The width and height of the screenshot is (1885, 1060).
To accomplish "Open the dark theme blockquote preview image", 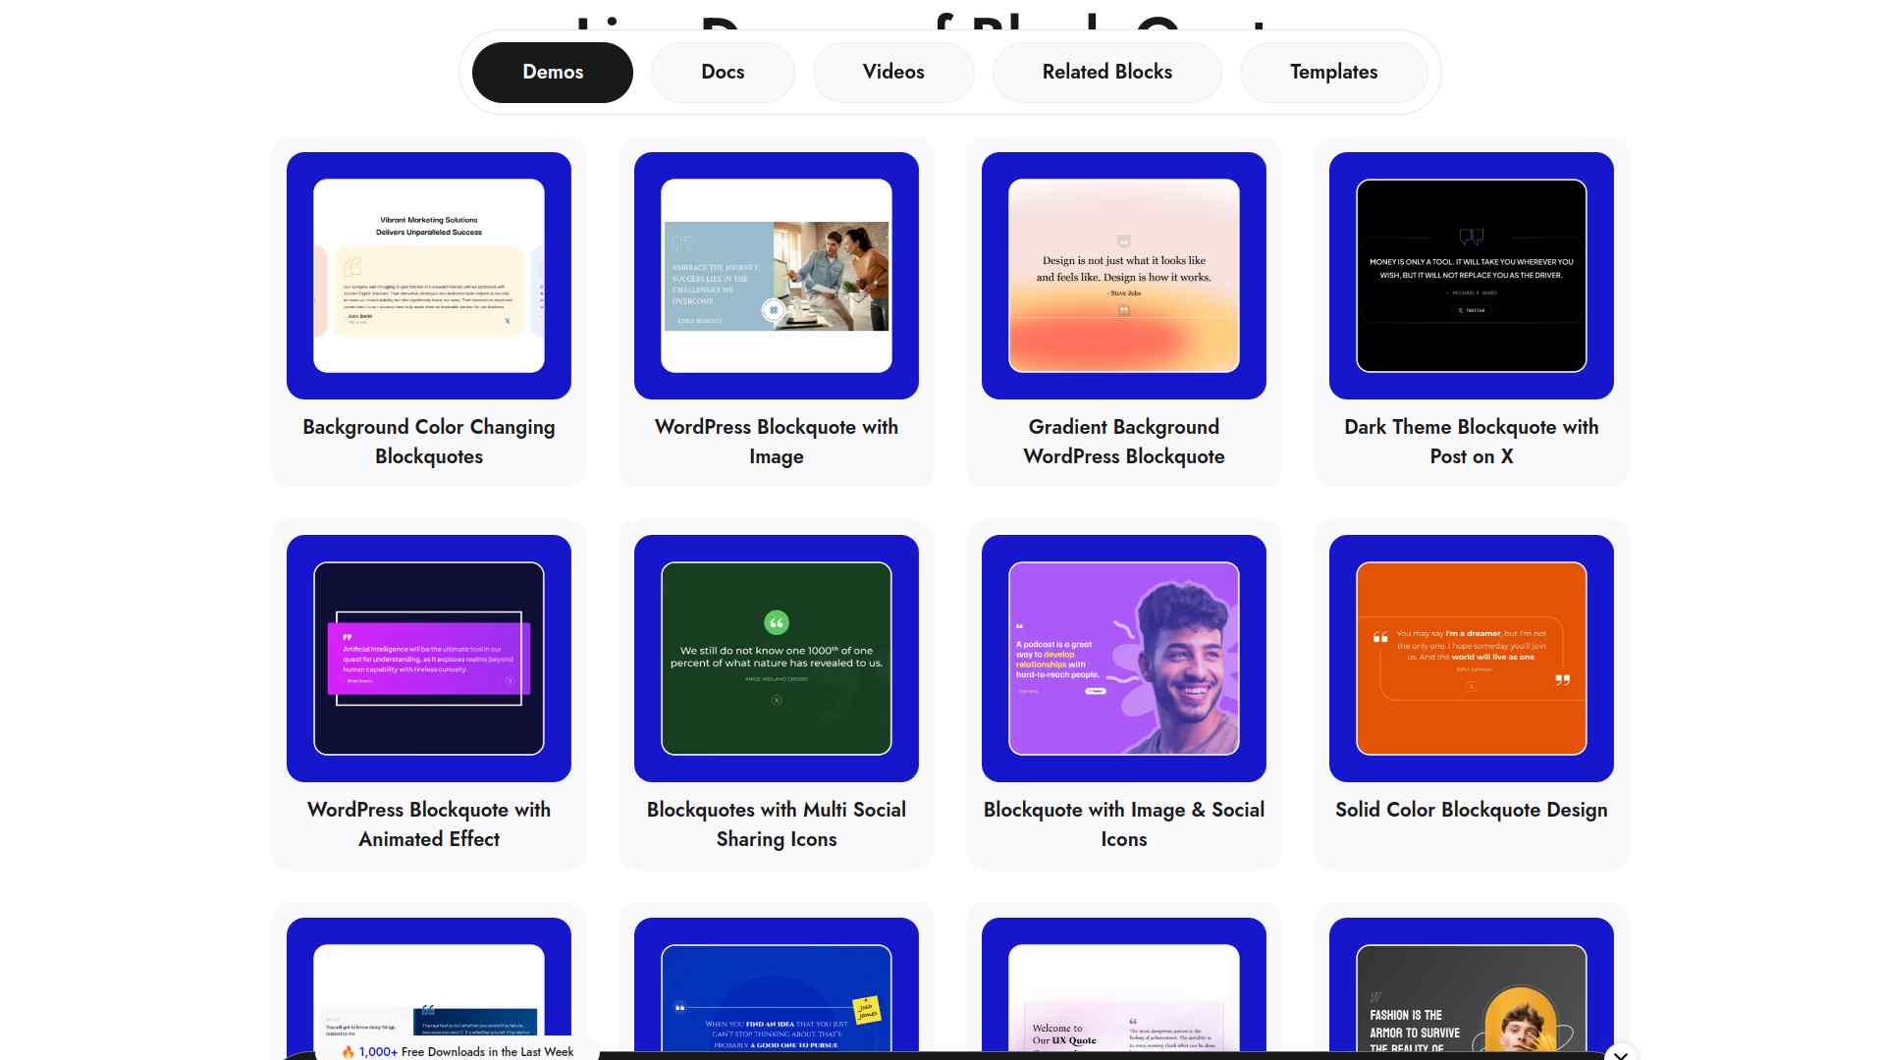I will pyautogui.click(x=1472, y=276).
